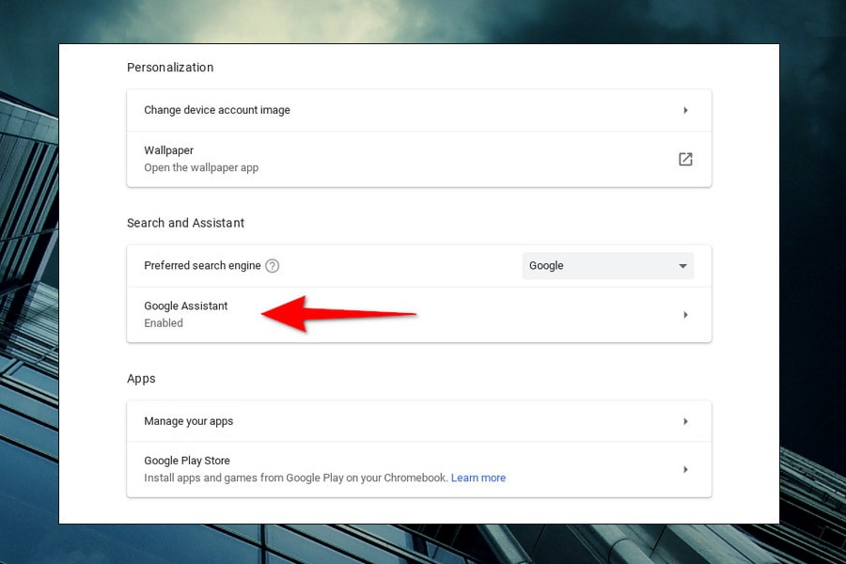This screenshot has width=846, height=564.
Task: Click the dropdown arrow next to Google
Action: coord(681,266)
